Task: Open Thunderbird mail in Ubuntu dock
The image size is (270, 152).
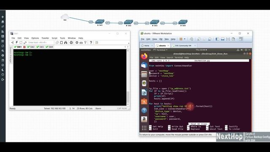Action: pyautogui.click(x=144, y=65)
